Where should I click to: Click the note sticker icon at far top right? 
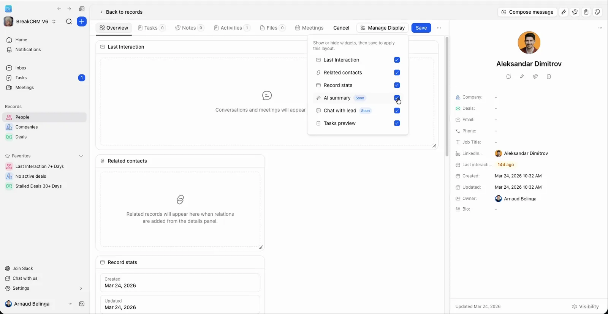pos(597,12)
